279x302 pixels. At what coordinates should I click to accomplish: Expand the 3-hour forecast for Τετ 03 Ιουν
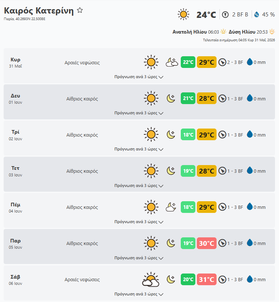click(139, 186)
